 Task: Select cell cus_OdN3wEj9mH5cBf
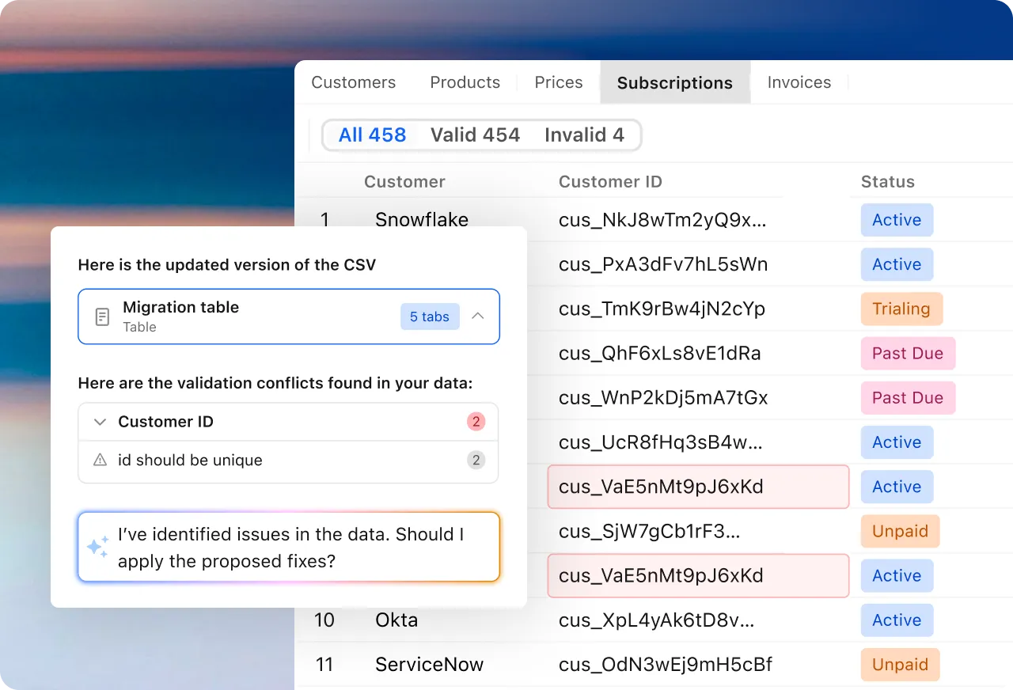[x=665, y=664]
